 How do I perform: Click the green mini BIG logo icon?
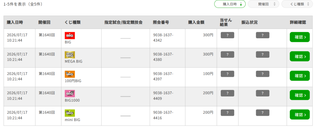tap(70, 113)
